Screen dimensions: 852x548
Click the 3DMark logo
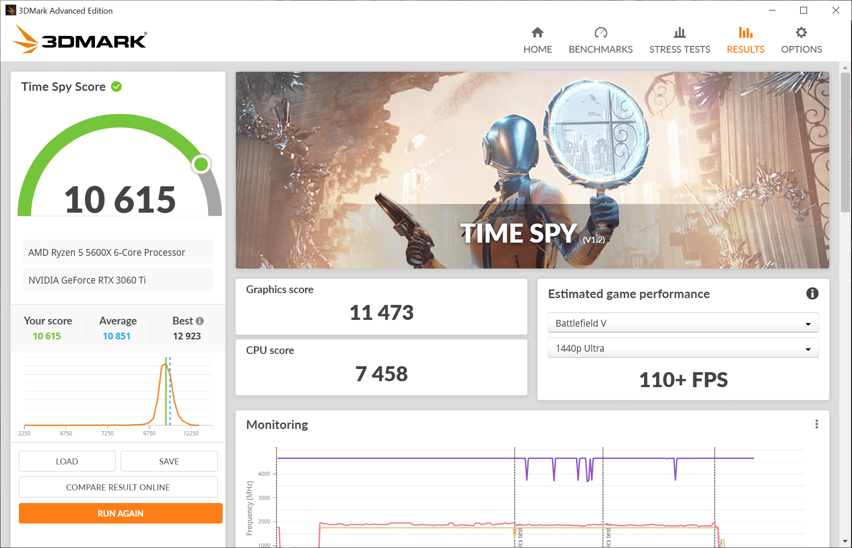[80, 40]
